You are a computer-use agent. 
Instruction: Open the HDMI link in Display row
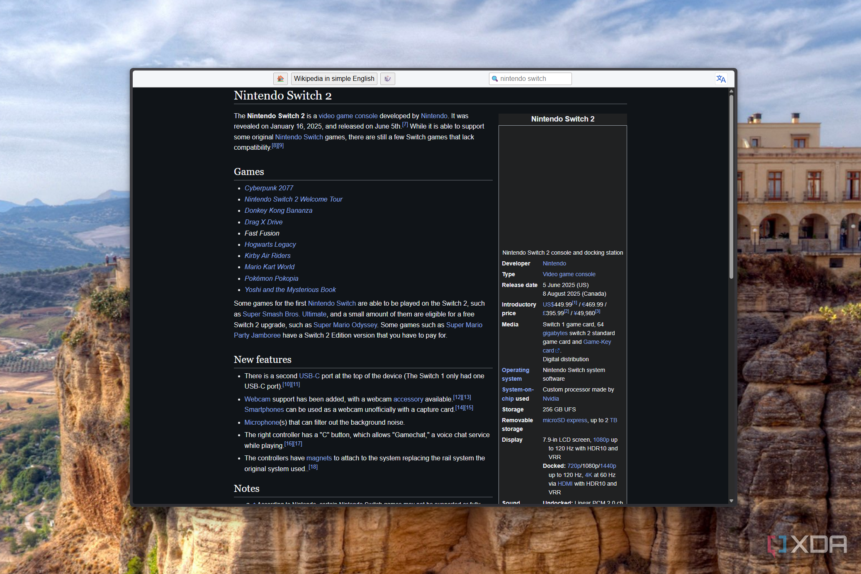pyautogui.click(x=565, y=484)
